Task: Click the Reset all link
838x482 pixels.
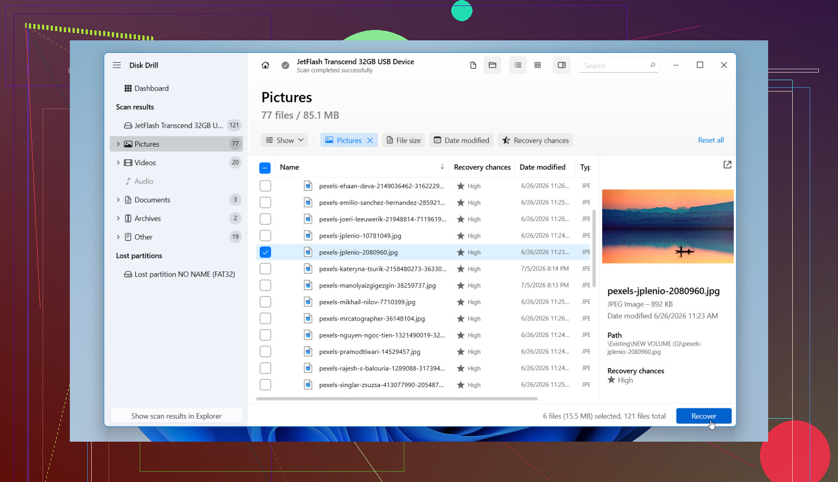Action: coord(711,140)
